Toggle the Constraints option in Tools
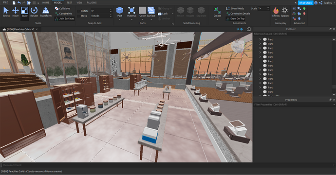Screen dimensions: 336x175 (64, 14)
